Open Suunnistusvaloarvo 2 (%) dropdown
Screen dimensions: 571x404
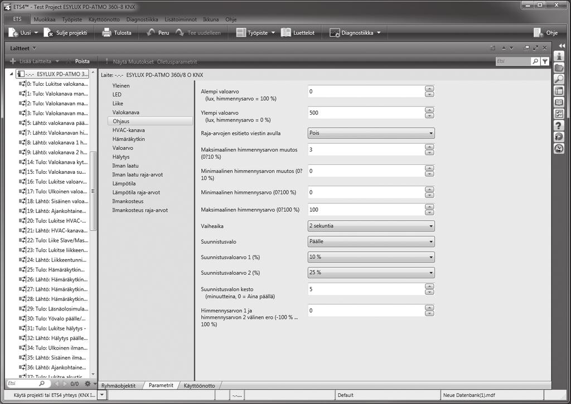pyautogui.click(x=371, y=272)
